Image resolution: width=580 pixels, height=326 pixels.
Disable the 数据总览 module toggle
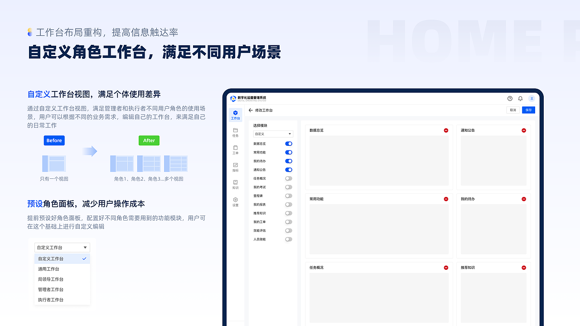point(289,144)
